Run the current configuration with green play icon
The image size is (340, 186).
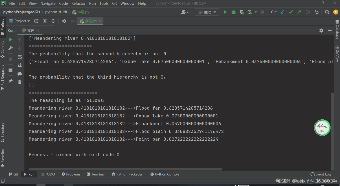[x=225, y=12]
